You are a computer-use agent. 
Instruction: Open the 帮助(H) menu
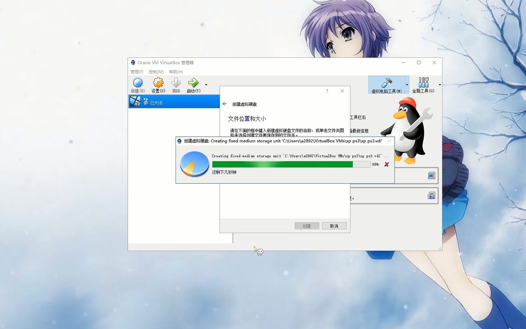coord(176,72)
